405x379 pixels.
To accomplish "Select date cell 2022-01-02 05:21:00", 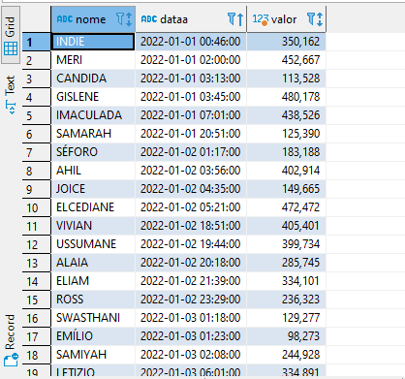I will (x=191, y=207).
